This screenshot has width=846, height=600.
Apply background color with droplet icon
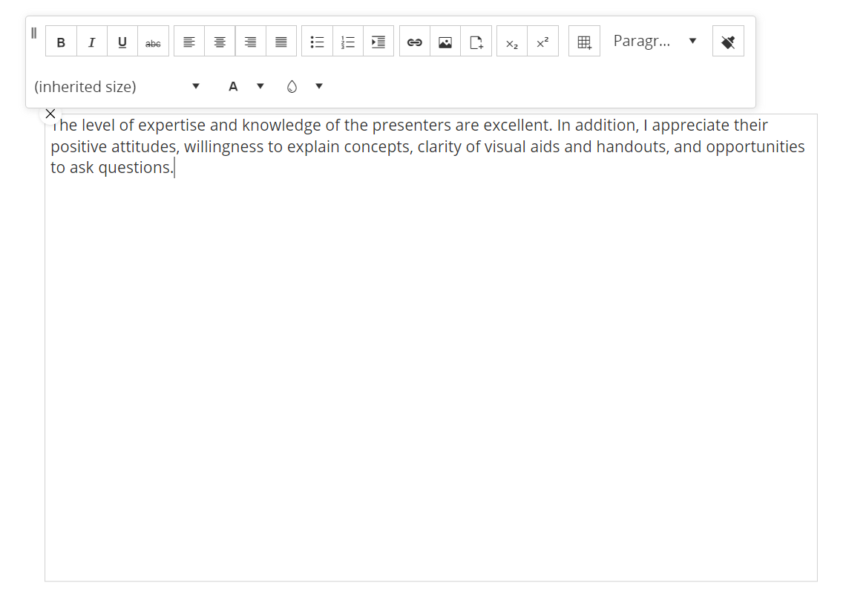point(292,86)
